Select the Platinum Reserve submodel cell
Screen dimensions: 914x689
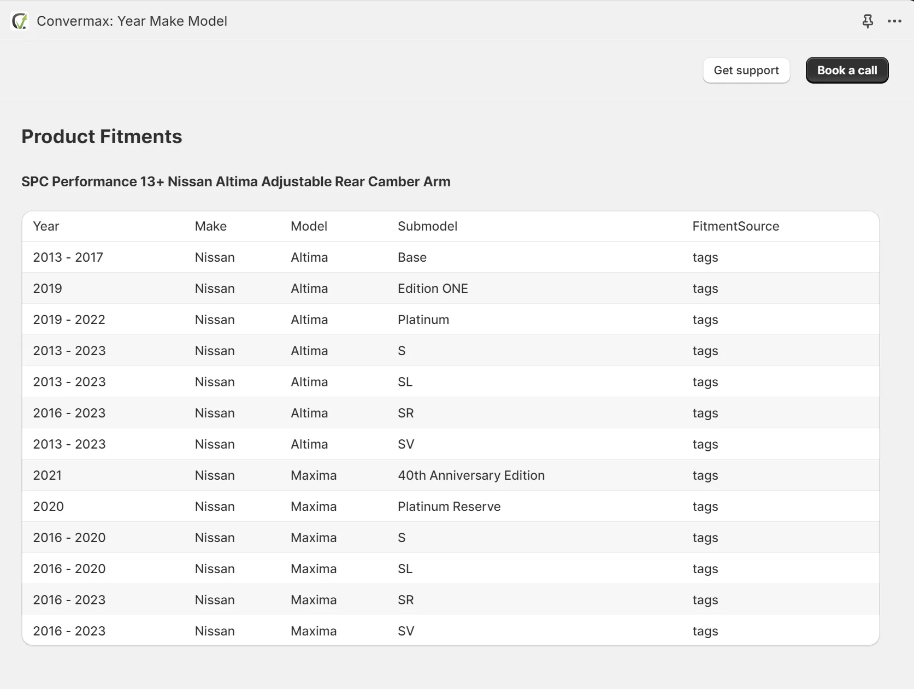(x=449, y=507)
